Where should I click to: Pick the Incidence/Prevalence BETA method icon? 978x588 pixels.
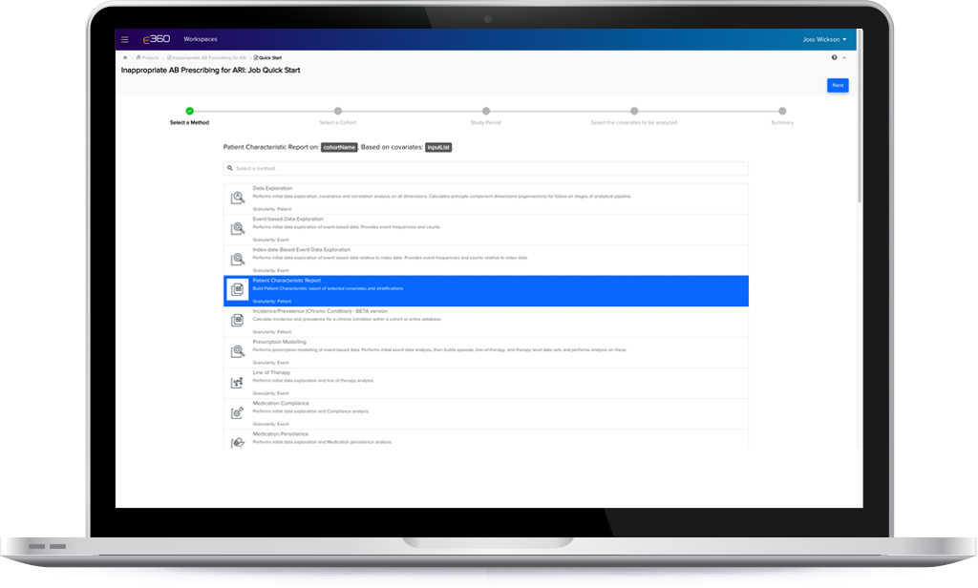coord(237,322)
